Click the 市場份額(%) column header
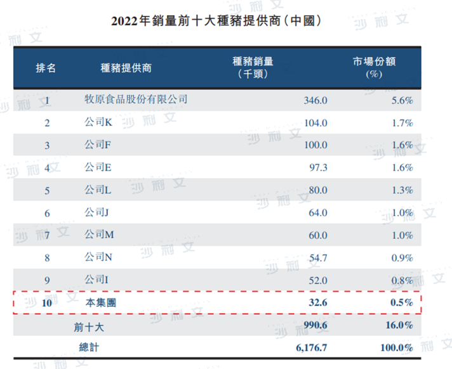This screenshot has height=369, width=452. 374,68
